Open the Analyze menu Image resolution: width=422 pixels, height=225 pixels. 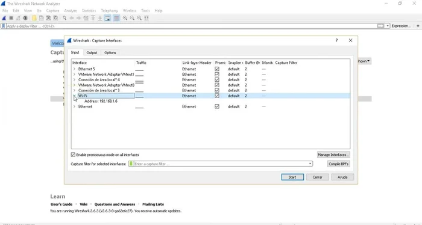click(x=71, y=11)
